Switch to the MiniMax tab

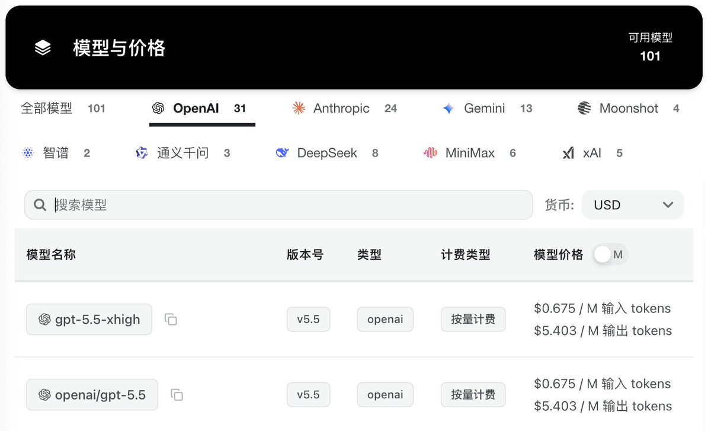tap(470, 153)
